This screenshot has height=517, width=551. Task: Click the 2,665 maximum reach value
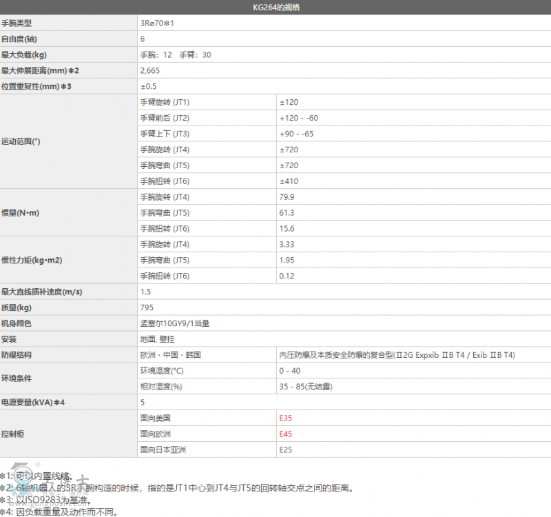(x=150, y=71)
